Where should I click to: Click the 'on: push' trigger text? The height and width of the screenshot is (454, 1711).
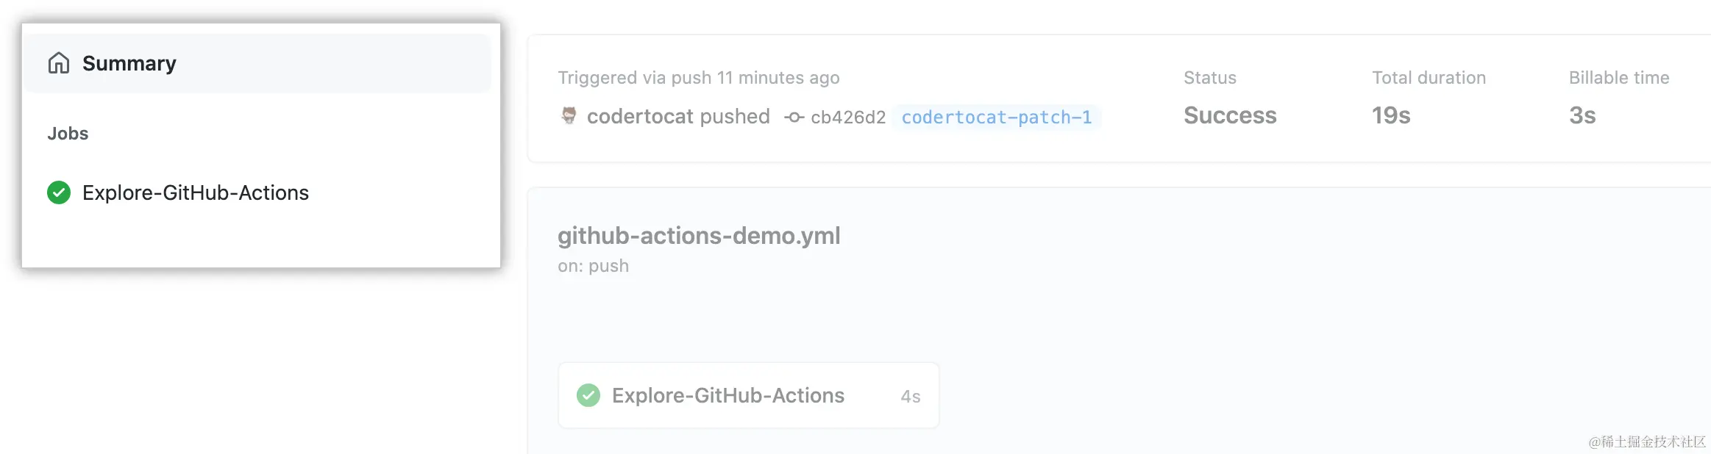click(593, 266)
